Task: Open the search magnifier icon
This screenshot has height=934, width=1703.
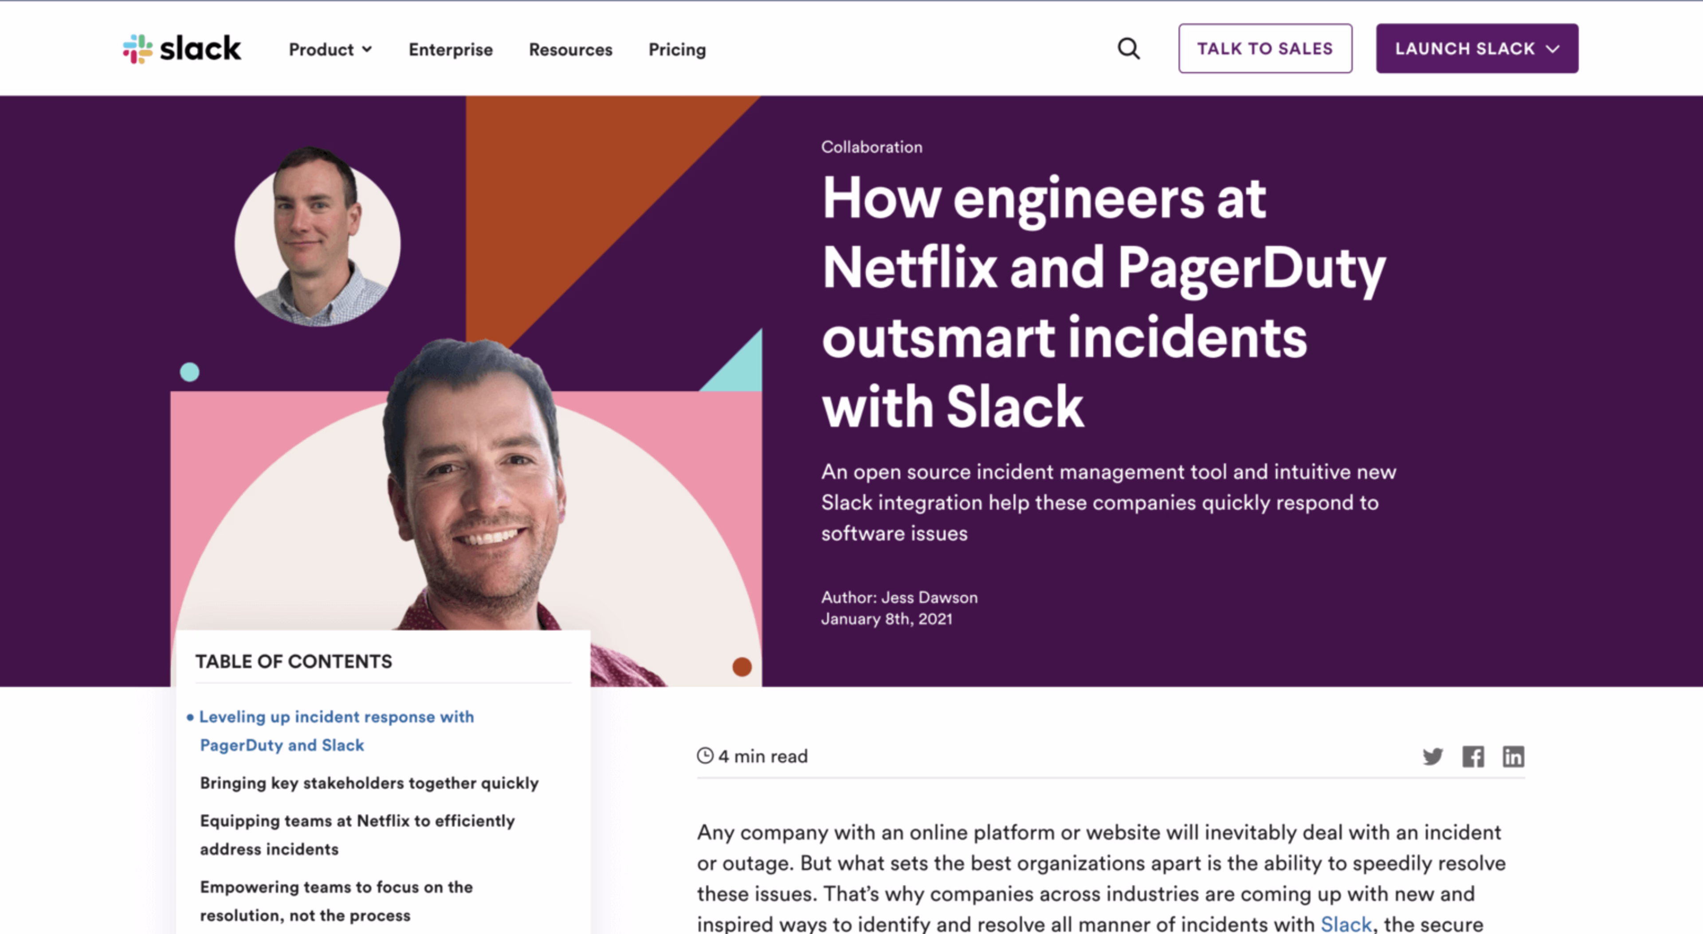Action: tap(1129, 49)
